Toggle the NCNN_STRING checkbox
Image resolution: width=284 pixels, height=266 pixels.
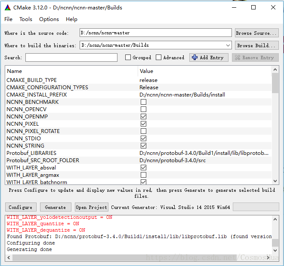(143, 146)
